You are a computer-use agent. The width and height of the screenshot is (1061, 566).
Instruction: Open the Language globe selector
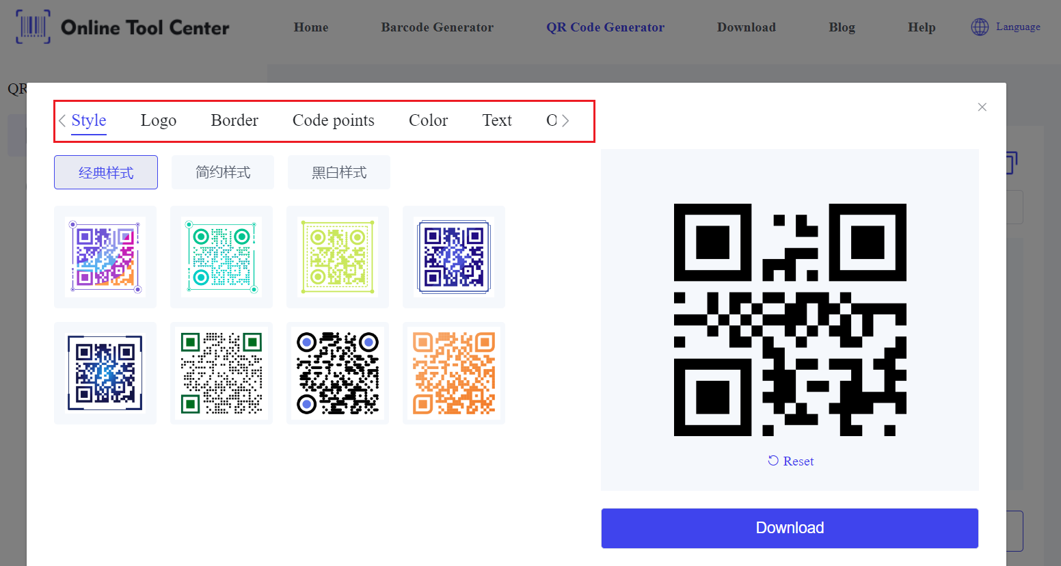[x=1006, y=27]
